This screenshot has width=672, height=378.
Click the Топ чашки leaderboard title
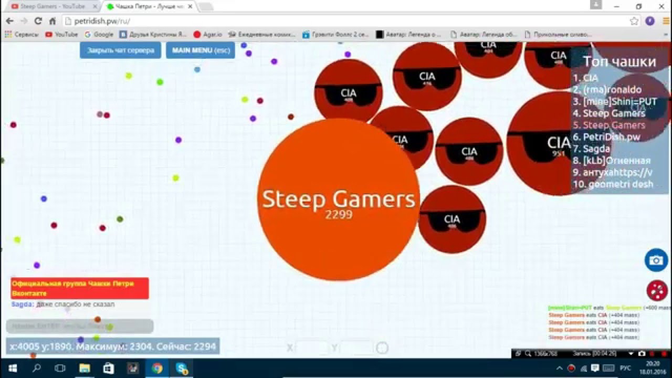click(x=619, y=61)
